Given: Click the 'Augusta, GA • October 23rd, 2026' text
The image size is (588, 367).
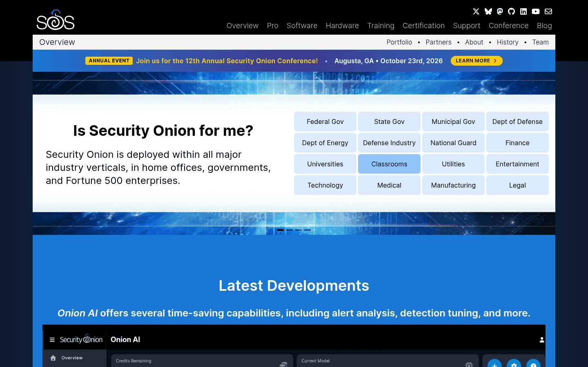Looking at the screenshot, I should click(x=388, y=61).
